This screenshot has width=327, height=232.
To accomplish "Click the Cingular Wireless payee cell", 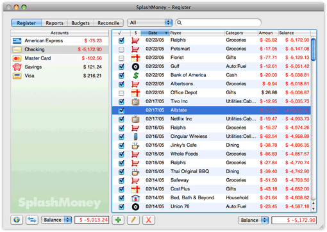I will click(x=189, y=137).
